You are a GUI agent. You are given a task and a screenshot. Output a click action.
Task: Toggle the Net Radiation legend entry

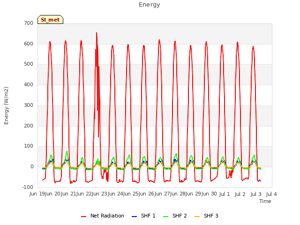(x=103, y=216)
